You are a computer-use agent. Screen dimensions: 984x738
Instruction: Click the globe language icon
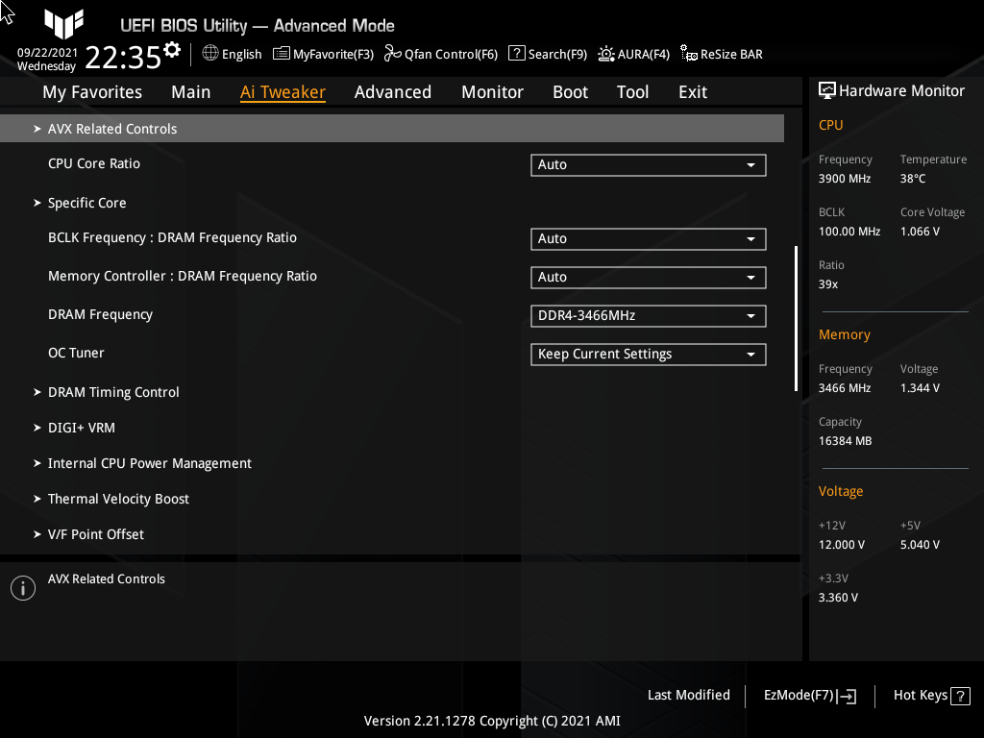[x=210, y=54]
